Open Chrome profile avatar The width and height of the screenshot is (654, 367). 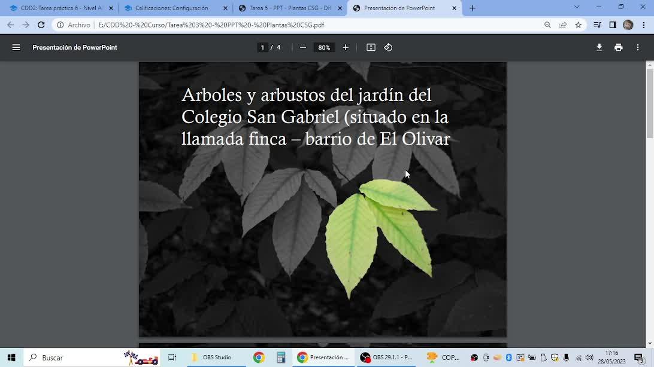tap(628, 25)
